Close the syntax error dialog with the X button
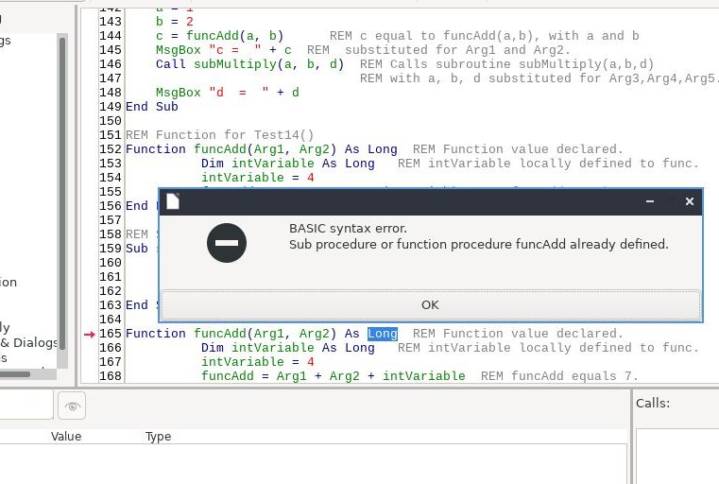Screen dimensions: 719x484 [689, 201]
